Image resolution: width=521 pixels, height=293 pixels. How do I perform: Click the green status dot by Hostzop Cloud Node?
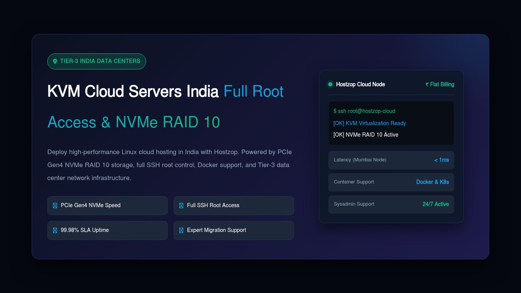coord(330,84)
